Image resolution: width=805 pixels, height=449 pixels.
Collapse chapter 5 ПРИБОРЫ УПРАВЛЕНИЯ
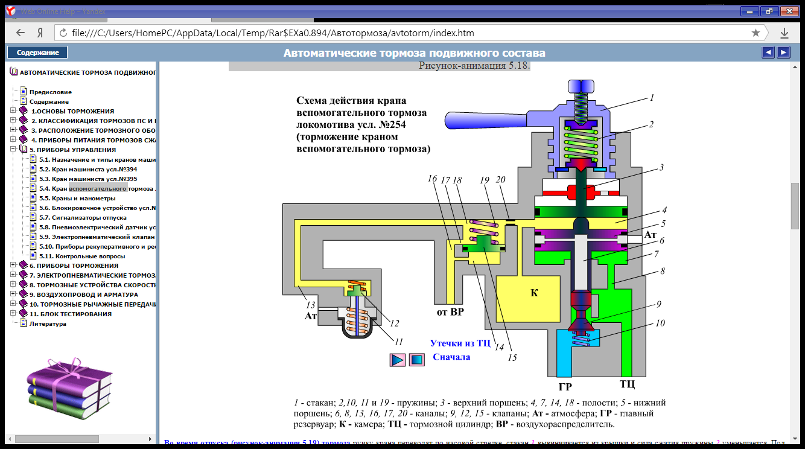[13, 150]
